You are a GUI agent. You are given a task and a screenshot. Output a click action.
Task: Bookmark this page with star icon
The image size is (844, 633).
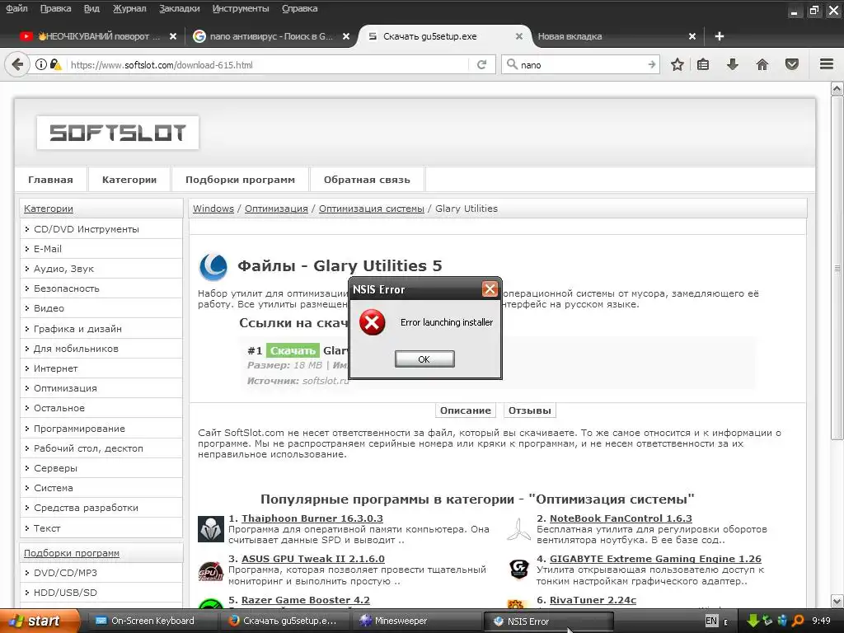click(678, 64)
